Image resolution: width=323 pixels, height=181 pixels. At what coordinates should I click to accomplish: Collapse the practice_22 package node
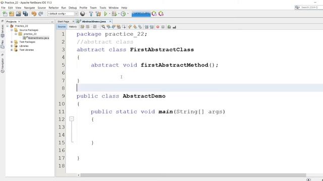coord(16,34)
